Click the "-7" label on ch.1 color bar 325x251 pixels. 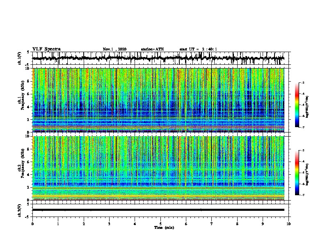[x=303, y=127]
